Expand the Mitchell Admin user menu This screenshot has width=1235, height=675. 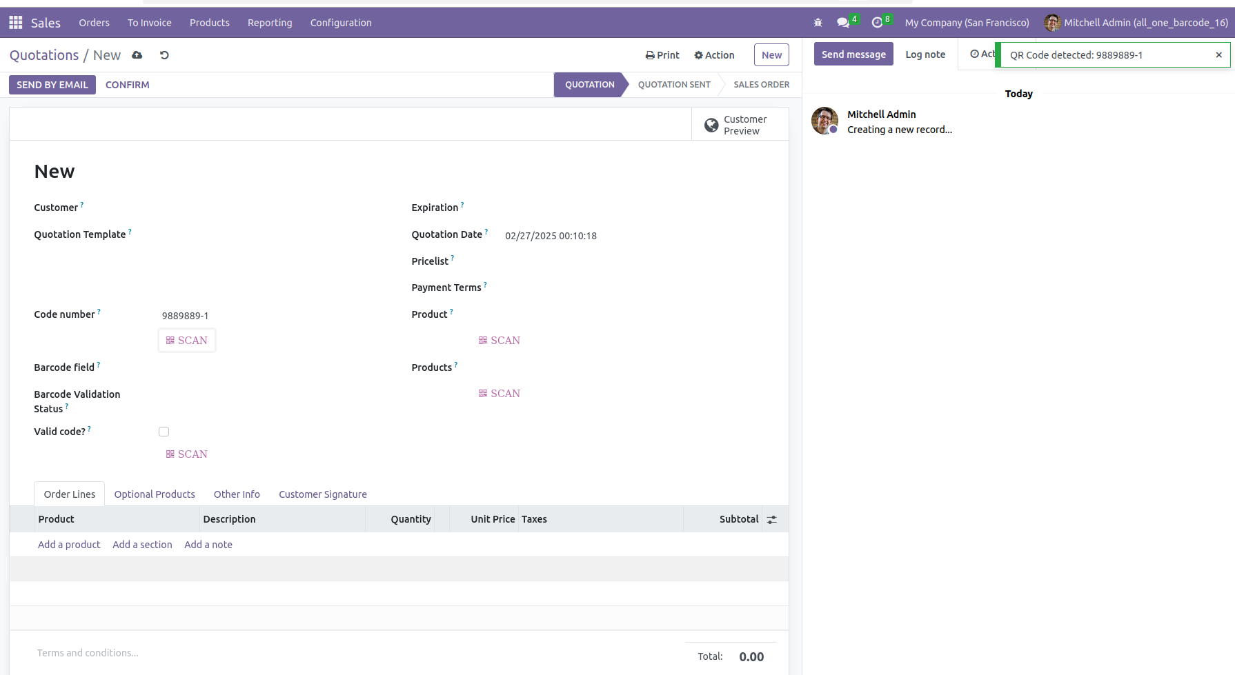(1136, 23)
